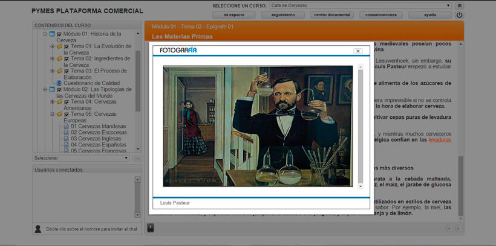Toggle checkbox for Tema 05: Cervezas Europeas
Image resolution: width=496 pixels, height=246 pixels.
click(67, 115)
